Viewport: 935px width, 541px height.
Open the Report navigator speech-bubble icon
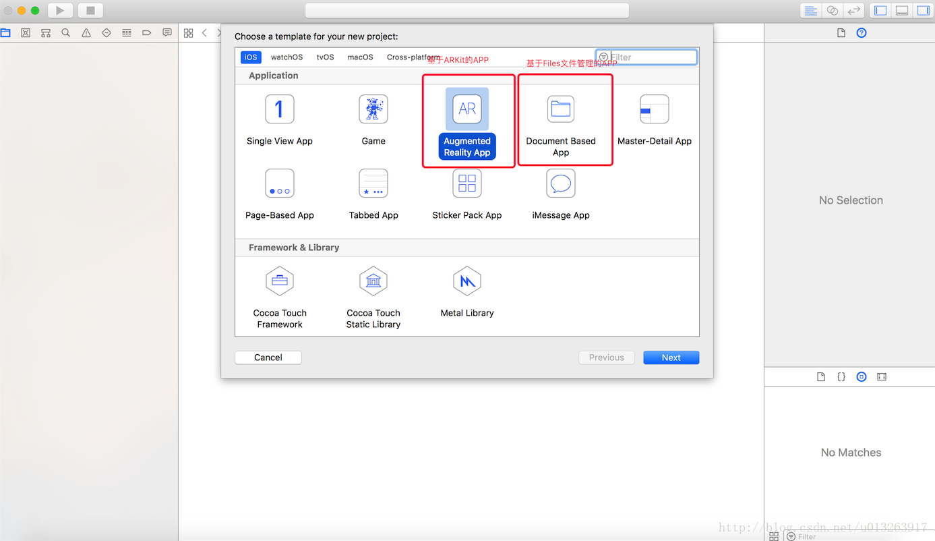(x=167, y=32)
